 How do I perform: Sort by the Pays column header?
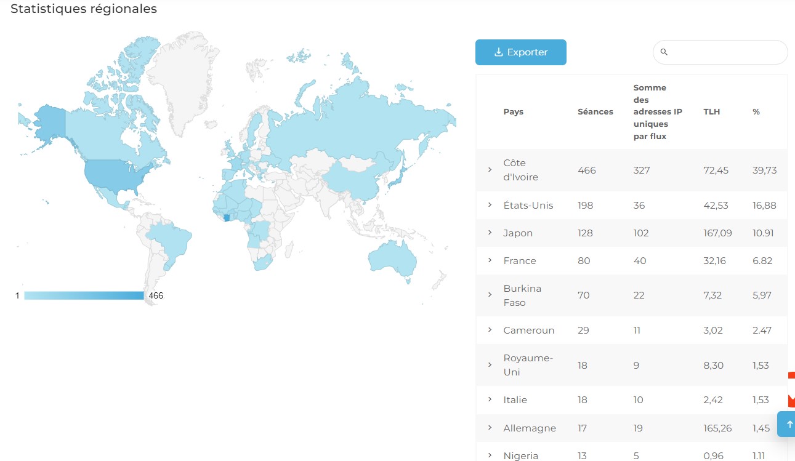[513, 112]
